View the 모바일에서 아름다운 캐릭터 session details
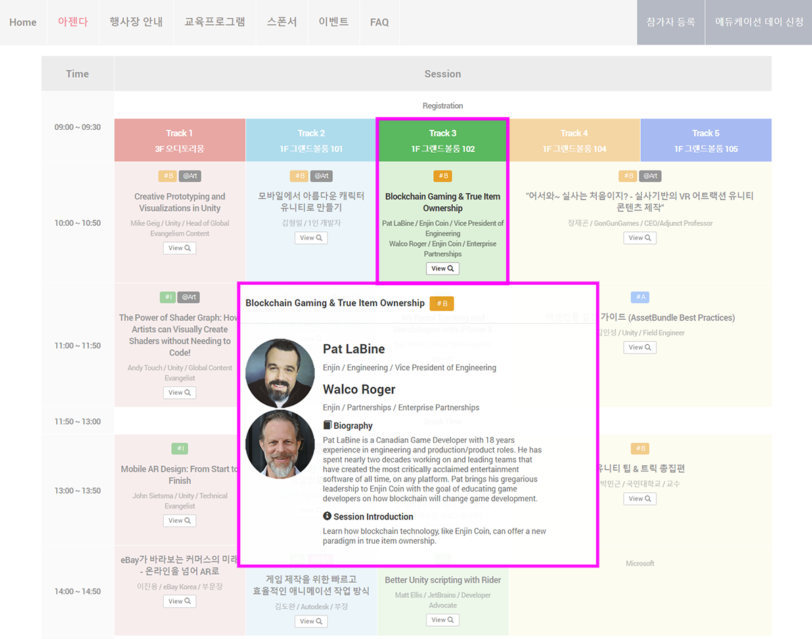Image resolution: width=812 pixels, height=639 pixels. click(x=311, y=238)
